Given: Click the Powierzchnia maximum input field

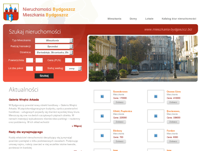Looking at the screenshot, I should (x=39, y=60).
